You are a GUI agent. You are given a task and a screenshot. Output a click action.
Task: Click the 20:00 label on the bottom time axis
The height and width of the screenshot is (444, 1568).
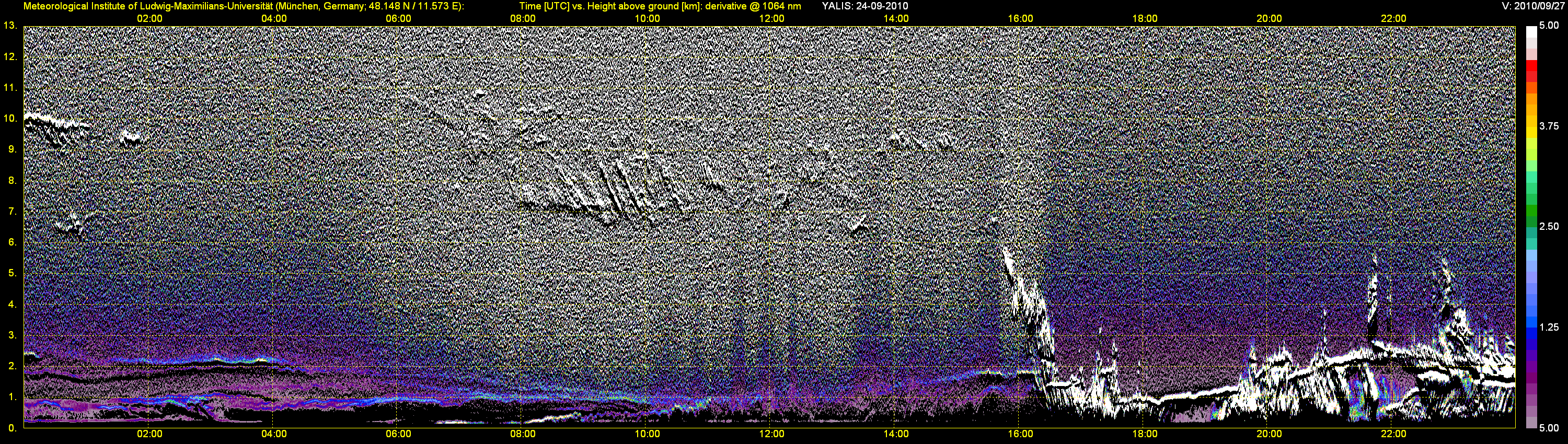pos(1269,434)
